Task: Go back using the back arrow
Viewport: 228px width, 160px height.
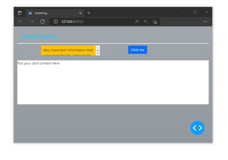Action: click(x=21, y=22)
